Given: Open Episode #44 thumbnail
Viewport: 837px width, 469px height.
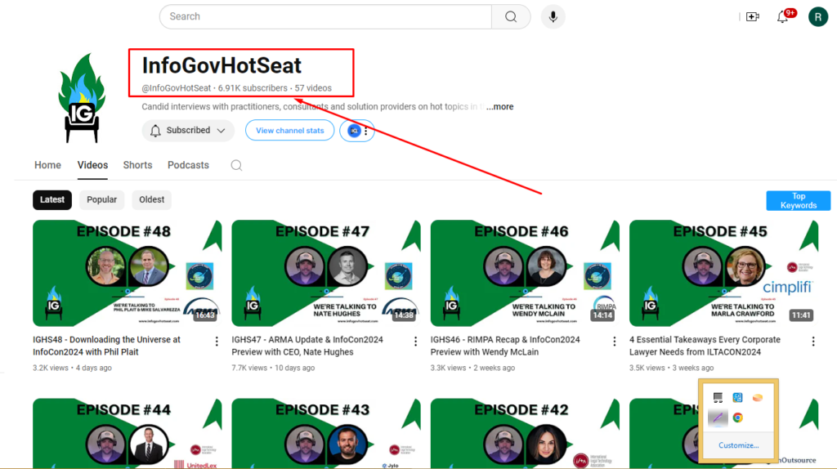Looking at the screenshot, I should point(127,433).
